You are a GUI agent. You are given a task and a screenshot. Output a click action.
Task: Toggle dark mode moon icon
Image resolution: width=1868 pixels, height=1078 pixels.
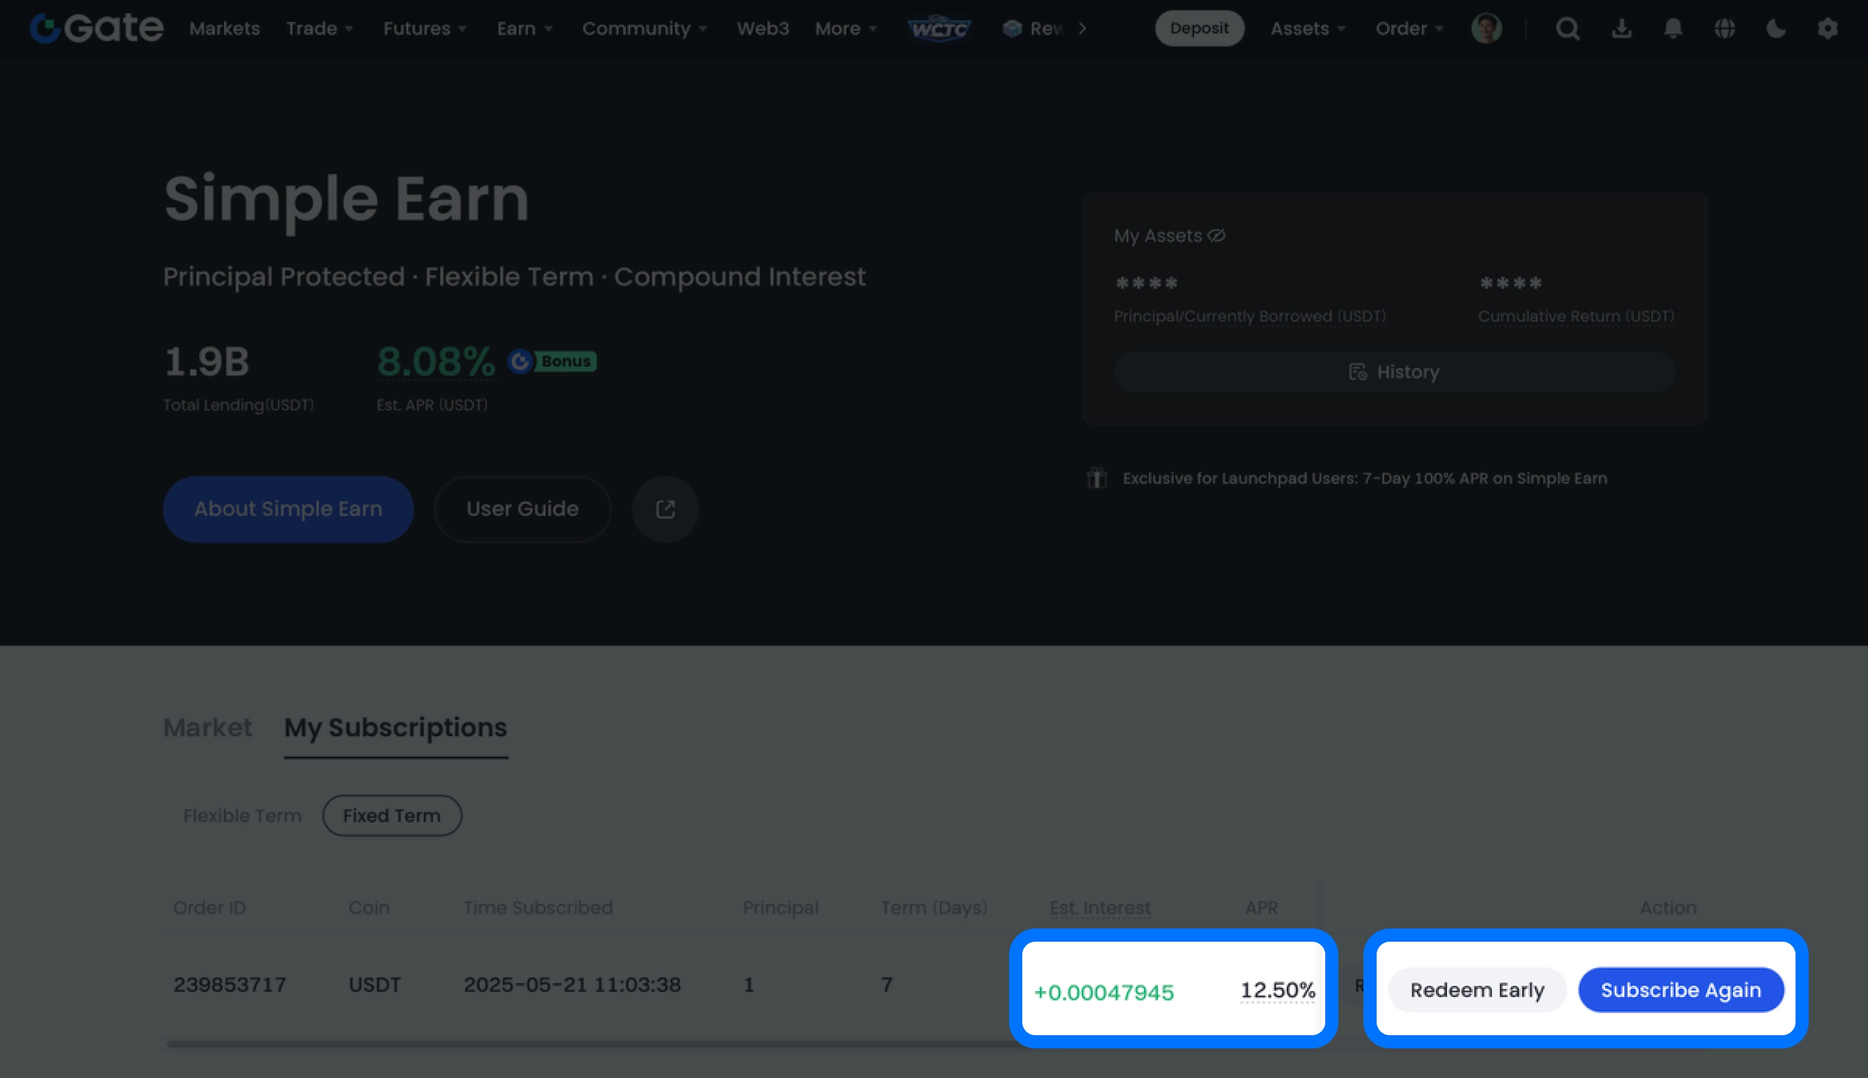(1775, 29)
